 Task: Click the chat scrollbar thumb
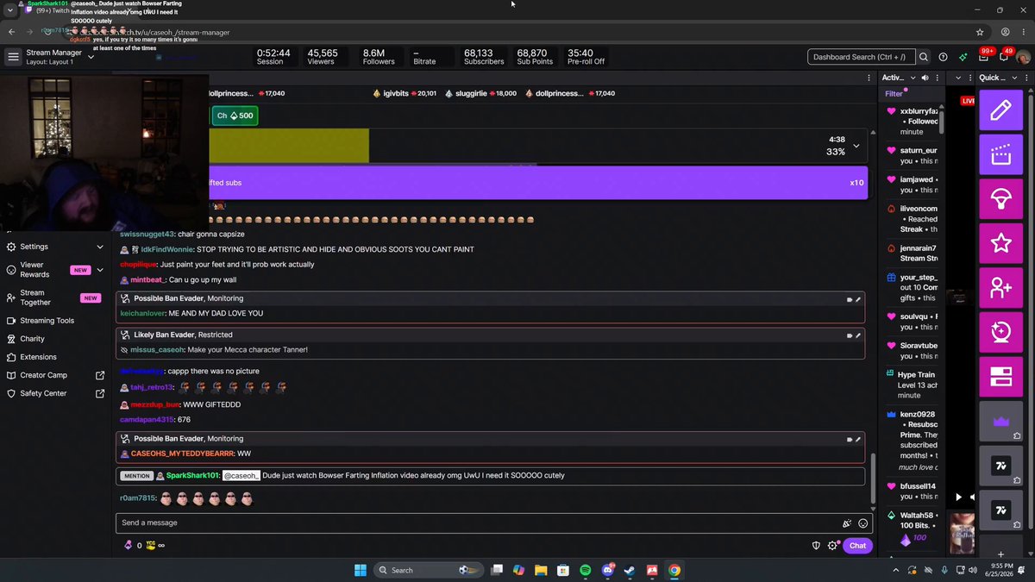[x=872, y=479]
